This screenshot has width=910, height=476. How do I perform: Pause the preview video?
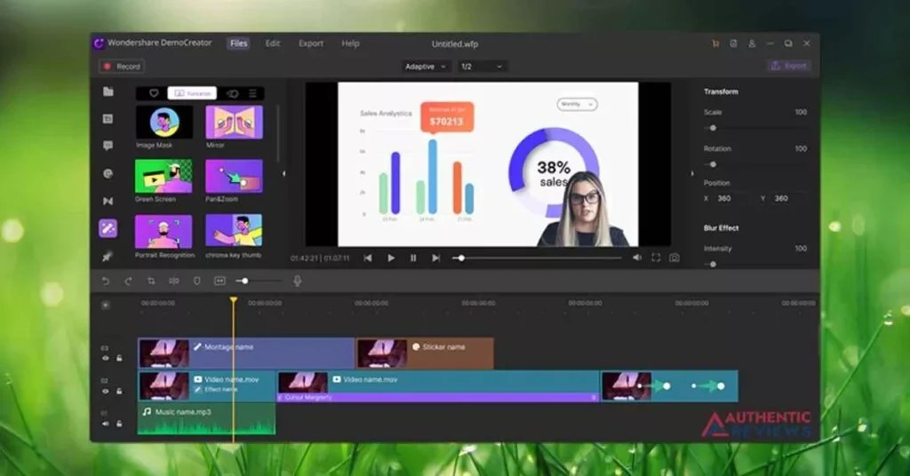point(413,258)
